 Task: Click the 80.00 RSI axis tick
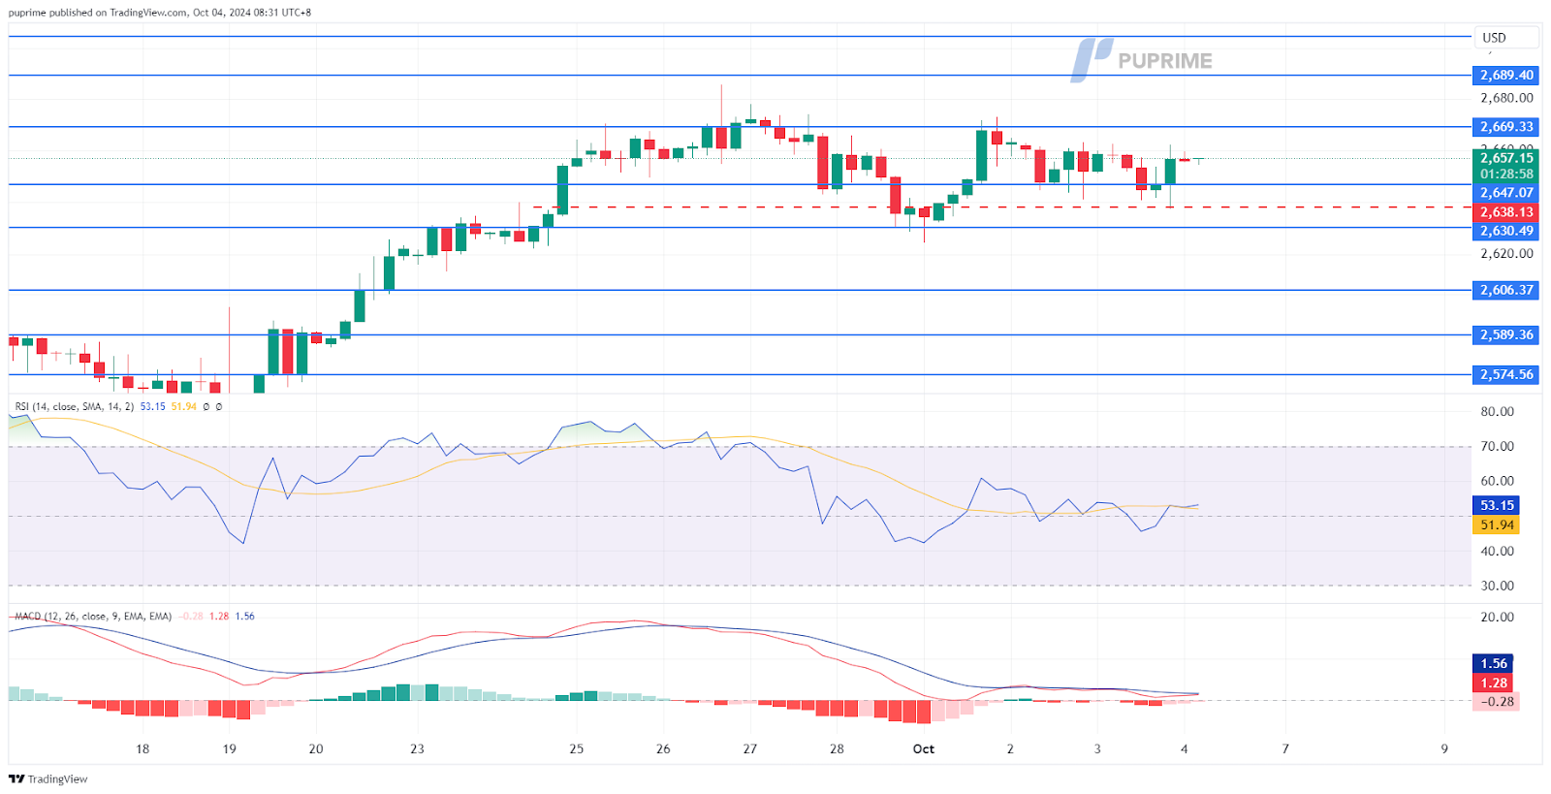1497,412
